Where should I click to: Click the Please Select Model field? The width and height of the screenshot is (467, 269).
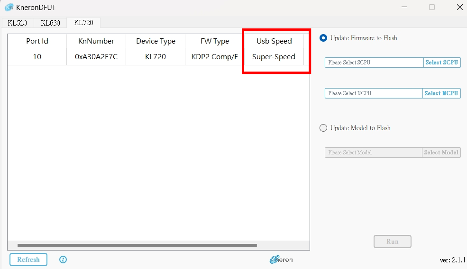click(374, 152)
